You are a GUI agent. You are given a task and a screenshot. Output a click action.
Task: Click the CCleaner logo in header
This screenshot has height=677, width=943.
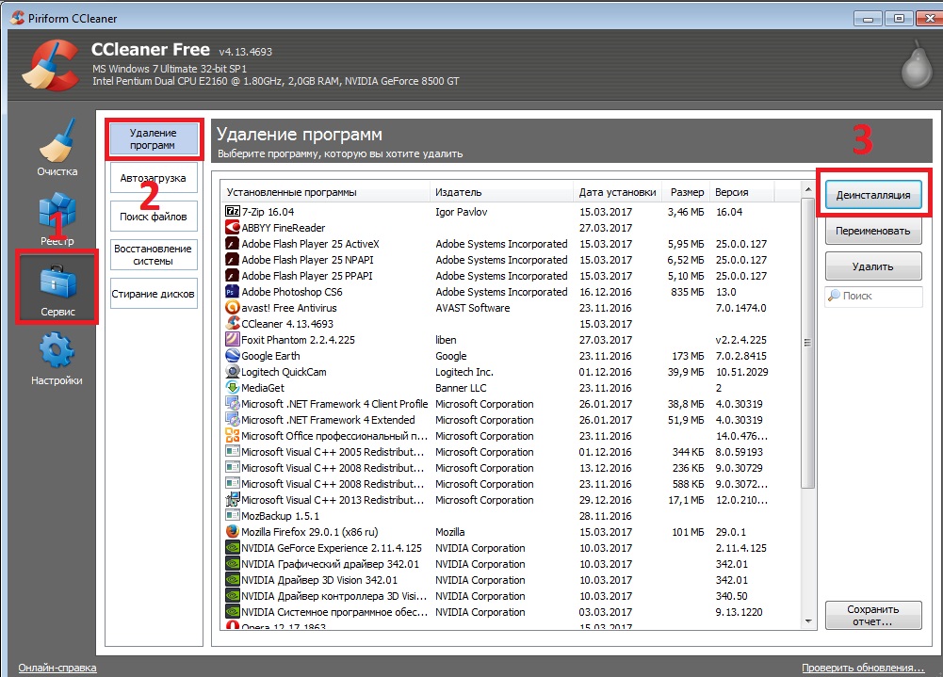click(x=51, y=65)
